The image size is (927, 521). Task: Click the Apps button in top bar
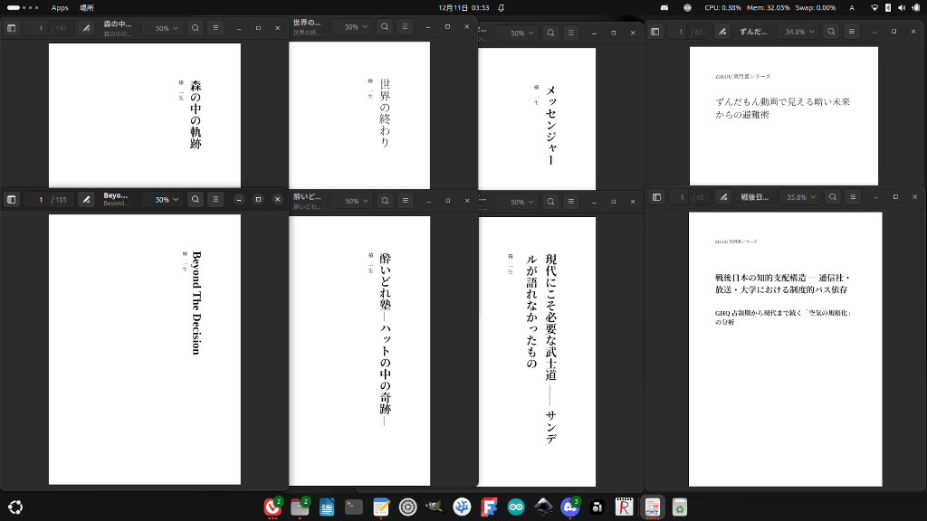coord(60,7)
